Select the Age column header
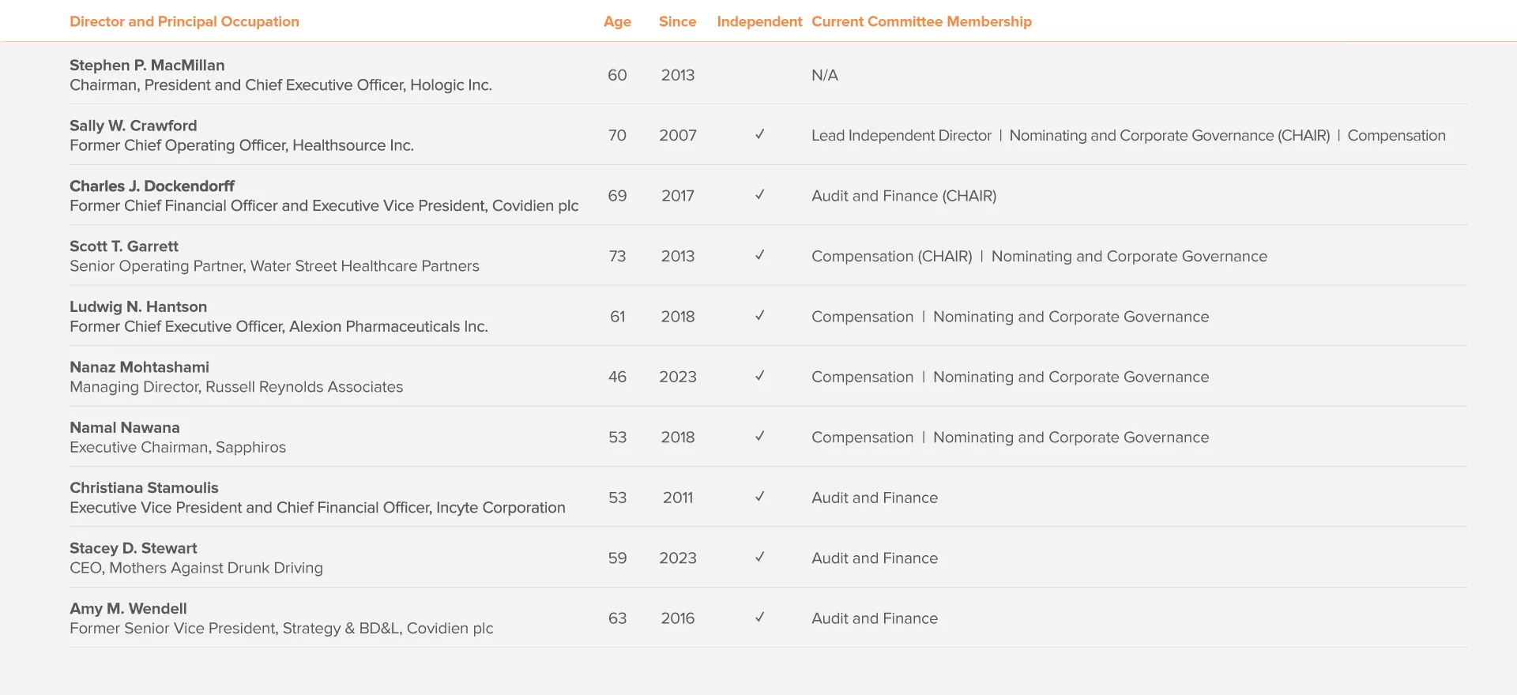This screenshot has width=1517, height=695. click(x=617, y=22)
